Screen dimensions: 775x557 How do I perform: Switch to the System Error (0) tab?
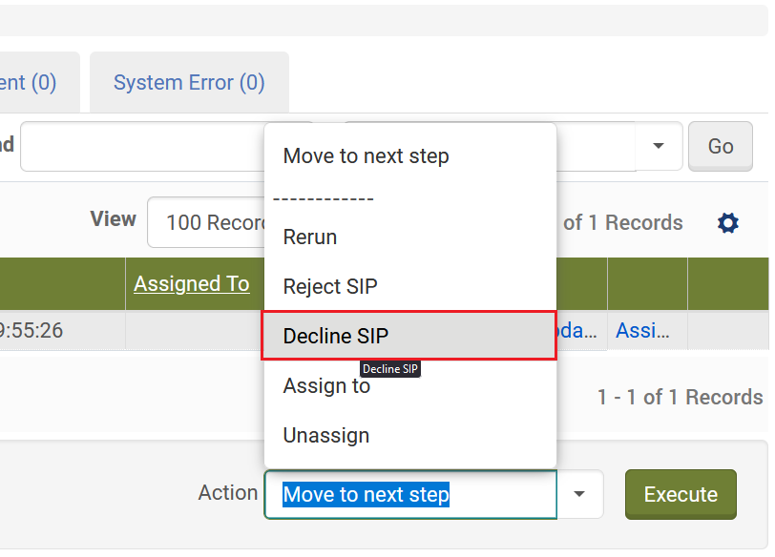189,83
